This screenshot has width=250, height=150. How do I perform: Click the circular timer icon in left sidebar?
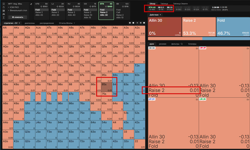4,7
